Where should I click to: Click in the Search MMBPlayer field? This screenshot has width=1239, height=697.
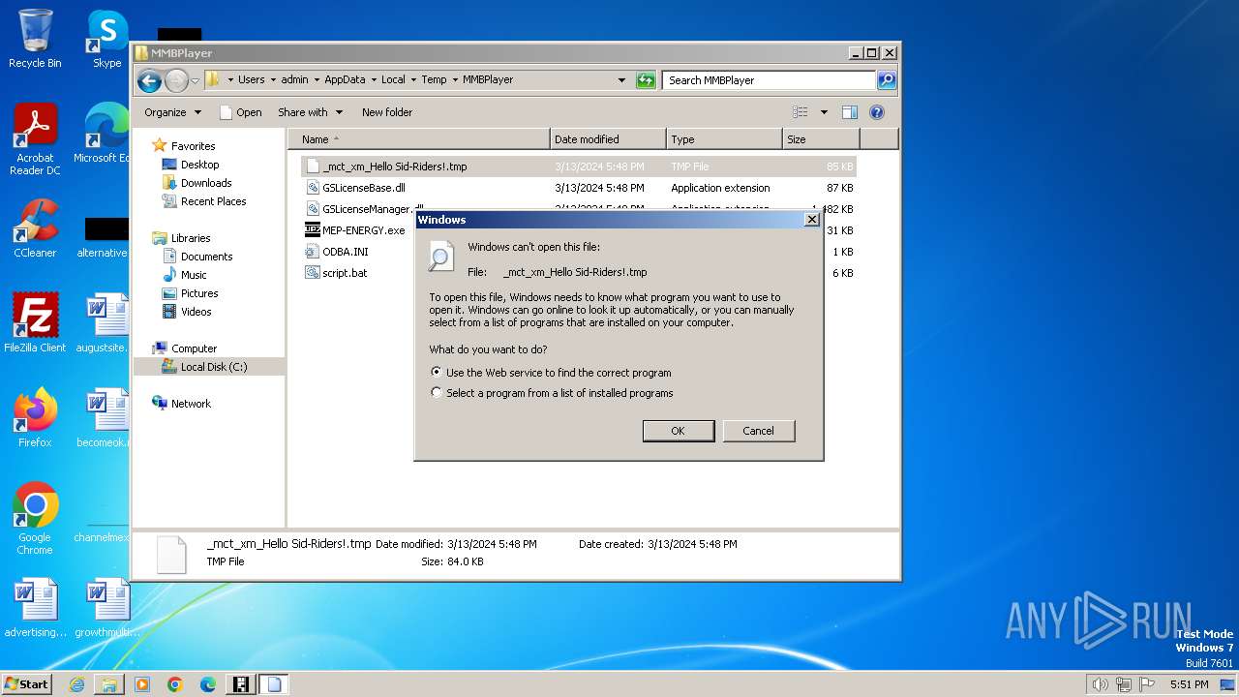pos(770,80)
